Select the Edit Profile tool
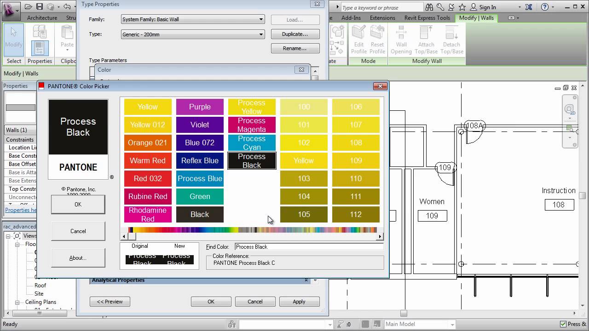The height and width of the screenshot is (331, 589). [358, 41]
